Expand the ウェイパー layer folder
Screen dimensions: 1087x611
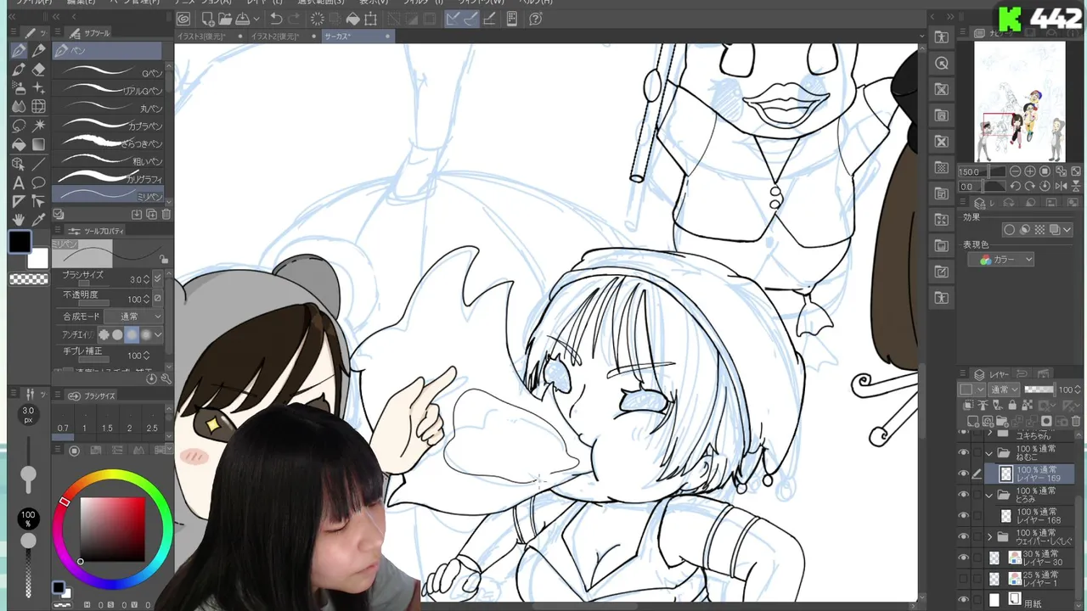pyautogui.click(x=989, y=536)
